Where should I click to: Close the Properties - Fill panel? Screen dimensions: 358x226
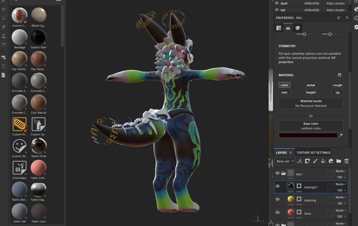(347, 18)
